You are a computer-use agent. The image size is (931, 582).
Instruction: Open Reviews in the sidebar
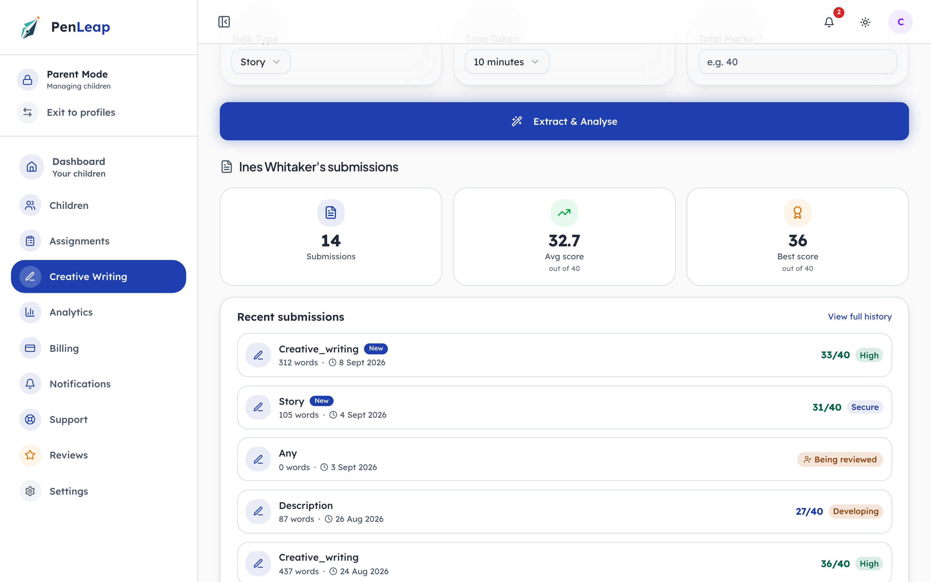[99, 455]
